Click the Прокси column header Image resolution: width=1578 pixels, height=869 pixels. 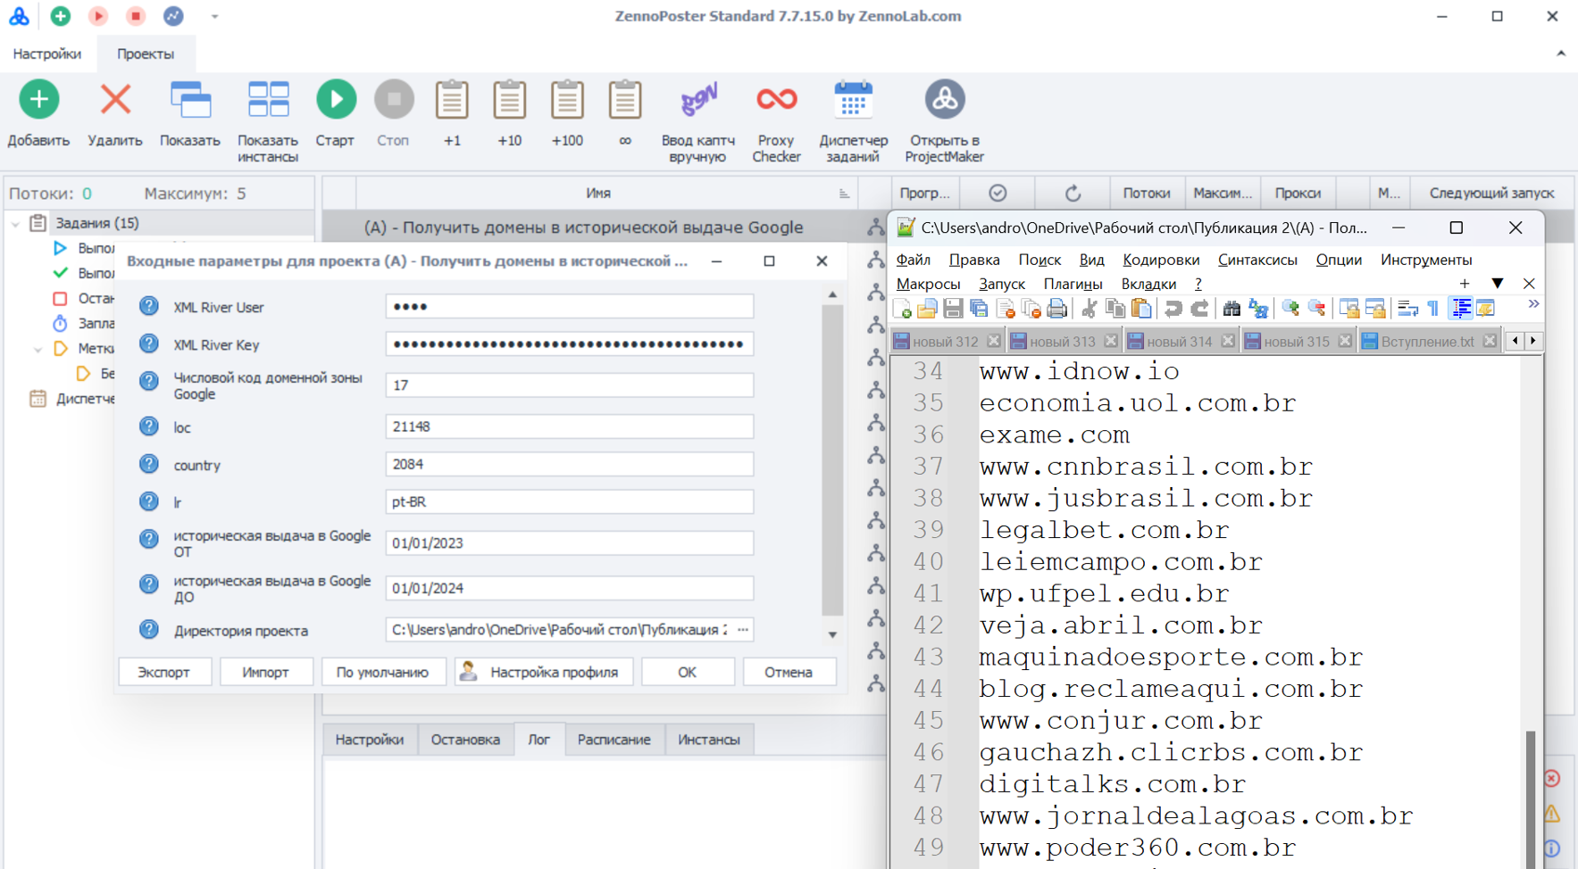click(1297, 193)
